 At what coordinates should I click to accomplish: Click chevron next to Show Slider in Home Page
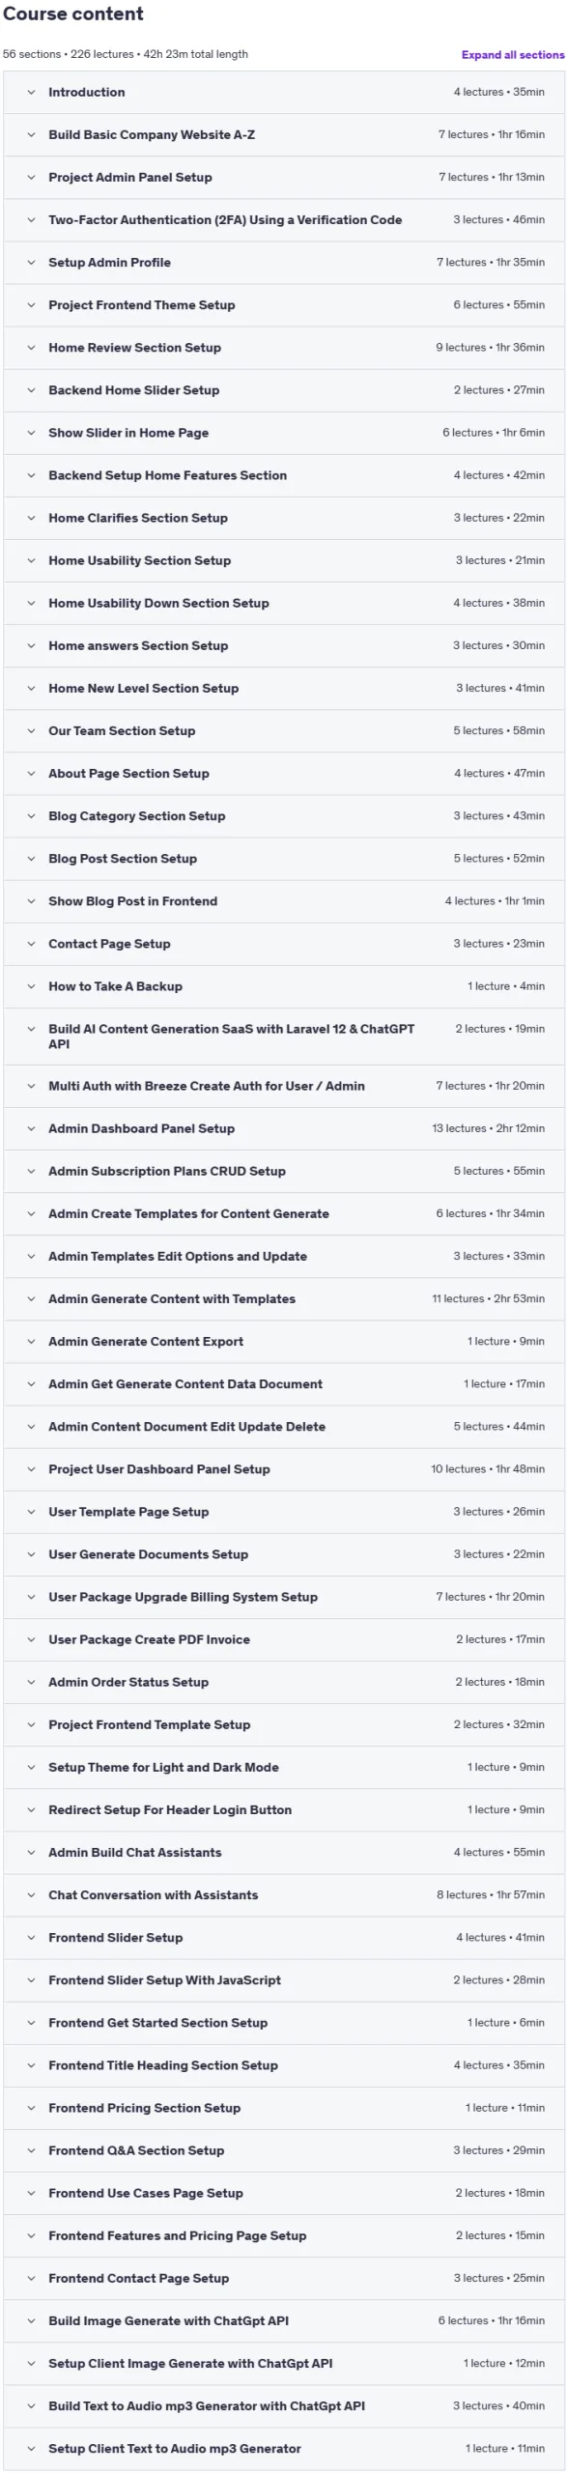click(x=31, y=433)
